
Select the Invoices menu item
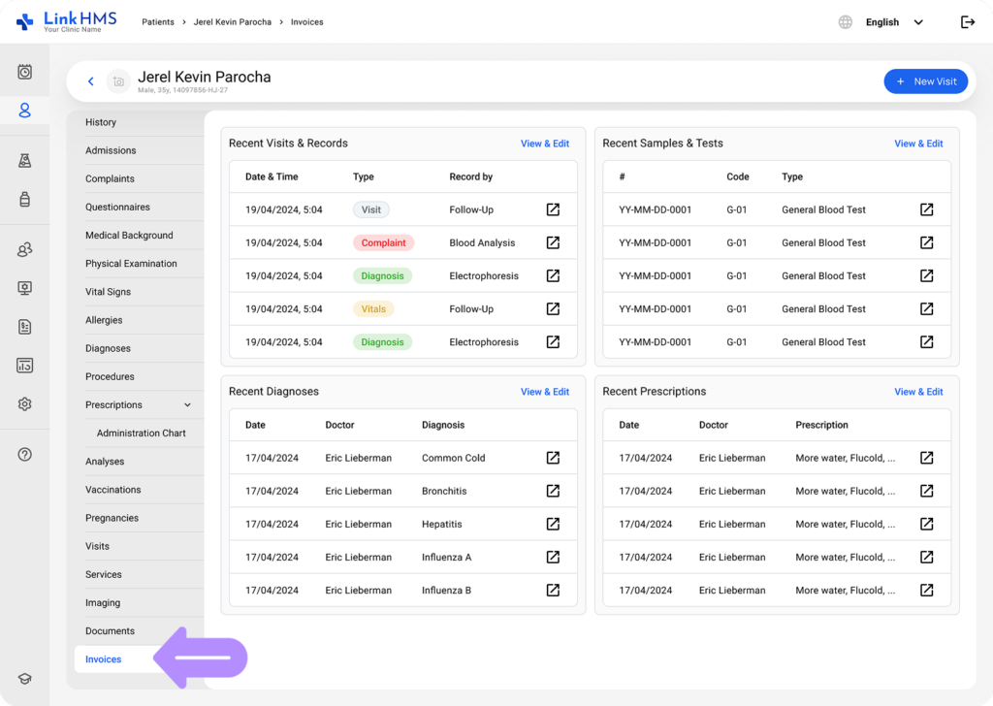click(x=103, y=659)
